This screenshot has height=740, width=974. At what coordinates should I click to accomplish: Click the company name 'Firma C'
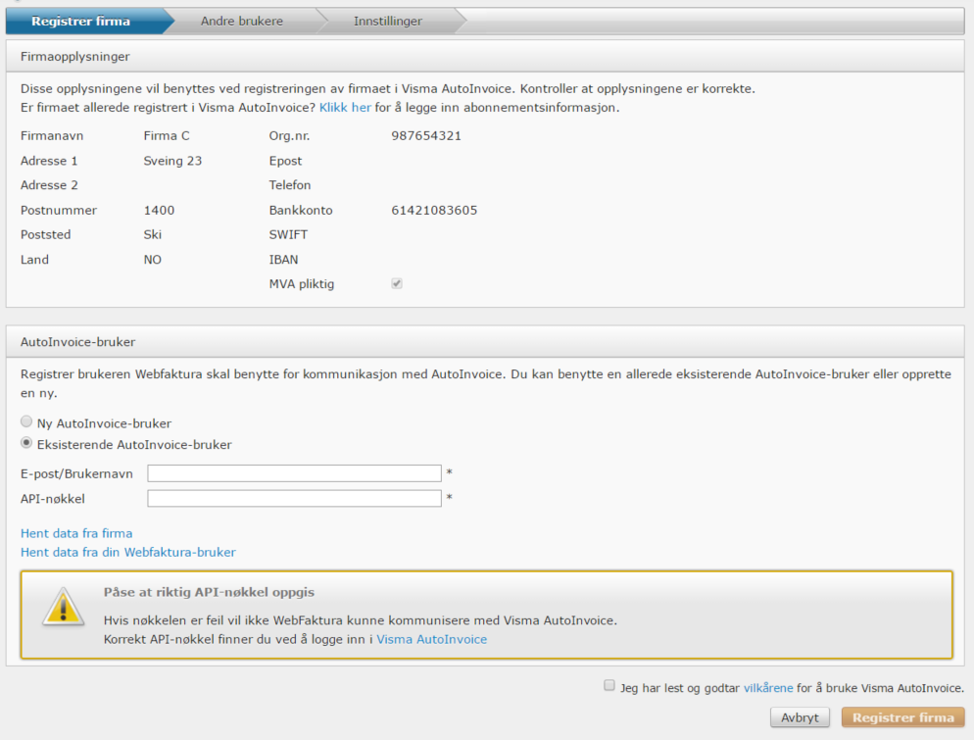167,136
